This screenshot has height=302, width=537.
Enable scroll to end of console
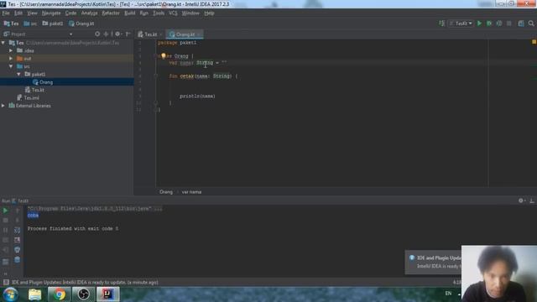click(x=17, y=240)
